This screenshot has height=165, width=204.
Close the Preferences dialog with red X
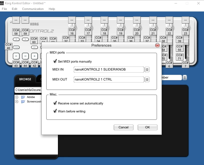[x=157, y=45]
